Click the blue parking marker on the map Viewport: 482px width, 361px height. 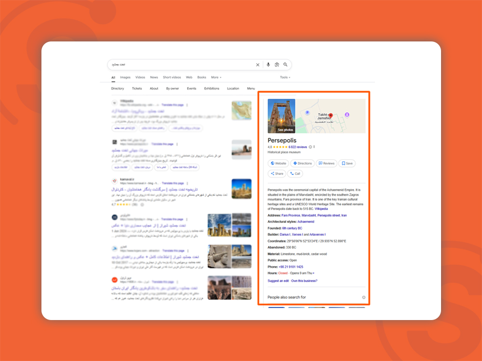(x=307, y=113)
